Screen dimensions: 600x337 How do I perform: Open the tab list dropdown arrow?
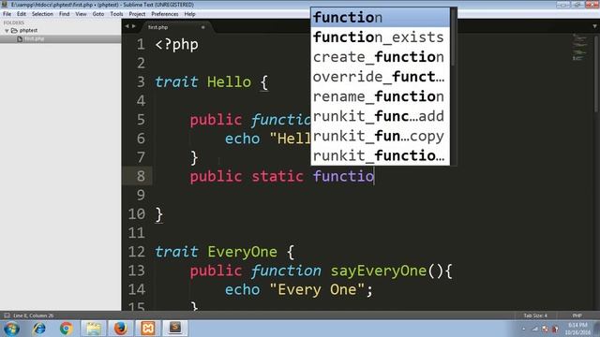(594, 26)
